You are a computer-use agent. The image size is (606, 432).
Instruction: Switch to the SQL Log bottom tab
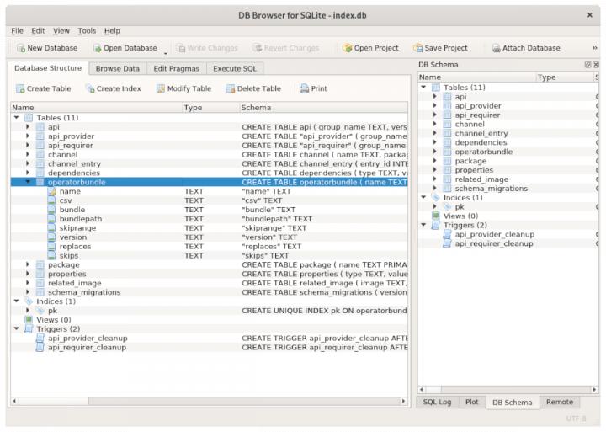coord(438,403)
